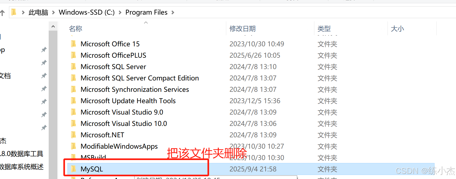
Task: Click Microsoft Office 15 folder icon
Action: (x=73, y=44)
